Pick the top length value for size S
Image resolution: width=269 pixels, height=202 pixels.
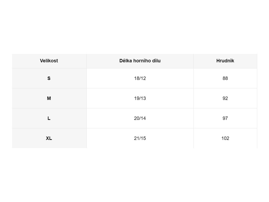(140, 78)
